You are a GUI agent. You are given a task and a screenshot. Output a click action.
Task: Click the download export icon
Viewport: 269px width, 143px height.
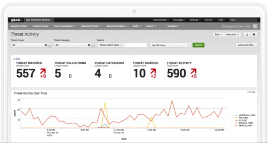247,35
